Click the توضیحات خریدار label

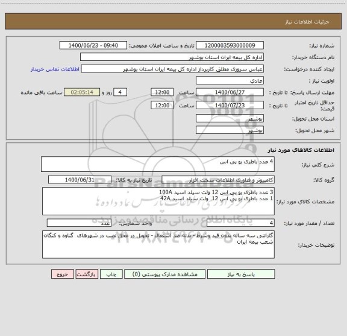coord(316,245)
